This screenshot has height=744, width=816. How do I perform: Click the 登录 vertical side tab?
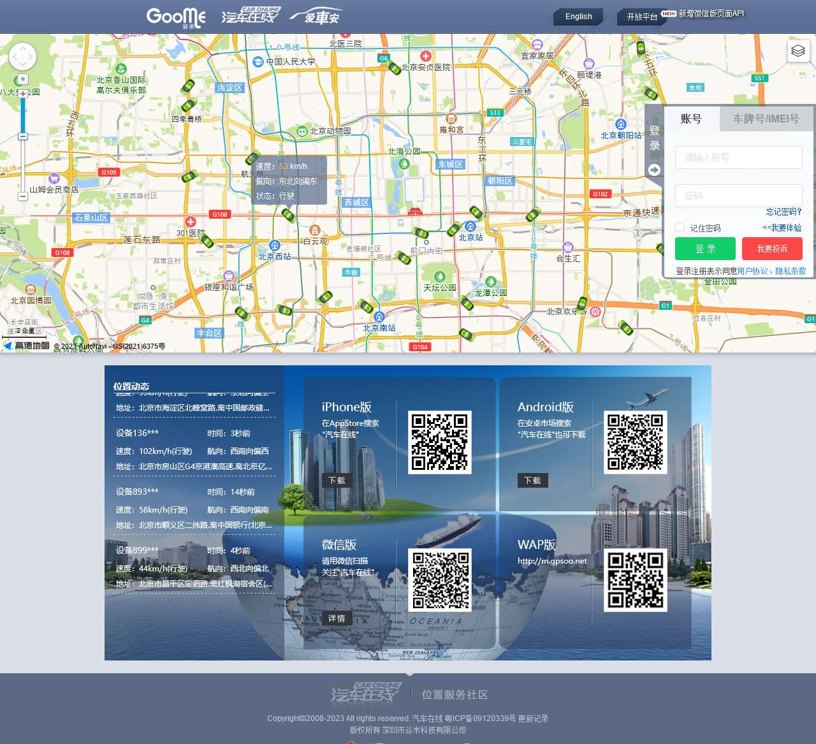pyautogui.click(x=655, y=138)
